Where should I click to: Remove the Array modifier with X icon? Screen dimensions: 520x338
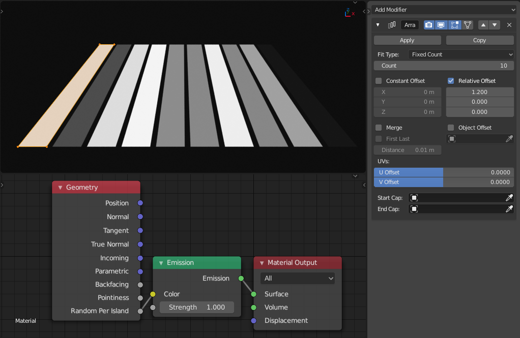point(508,24)
